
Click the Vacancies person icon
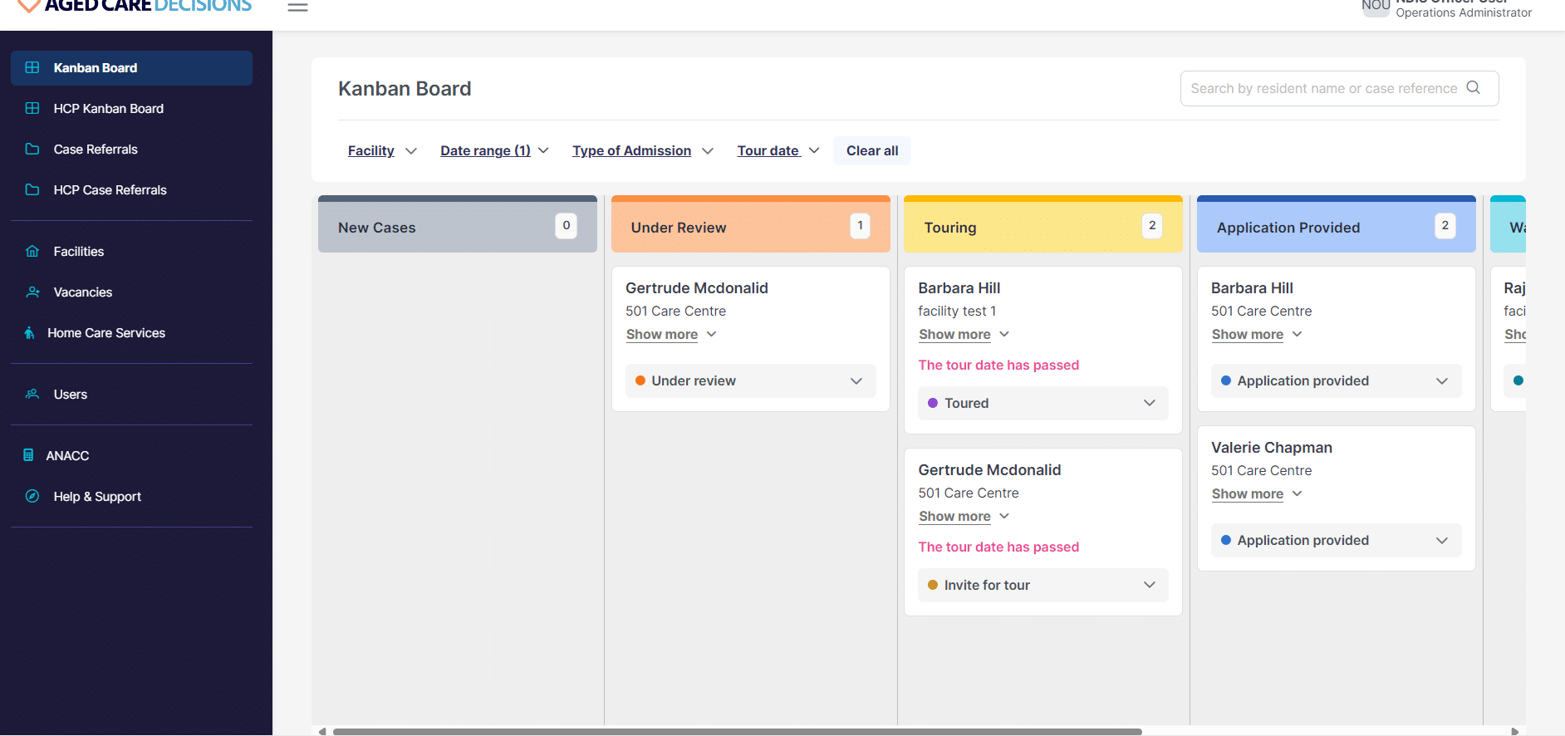click(x=32, y=292)
